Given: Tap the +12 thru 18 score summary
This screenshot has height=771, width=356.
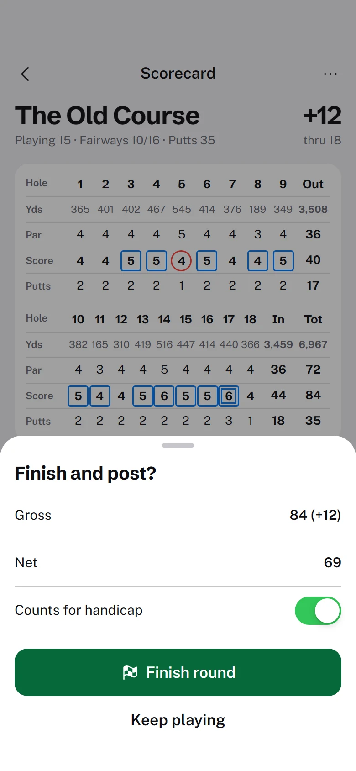Looking at the screenshot, I should click(322, 125).
